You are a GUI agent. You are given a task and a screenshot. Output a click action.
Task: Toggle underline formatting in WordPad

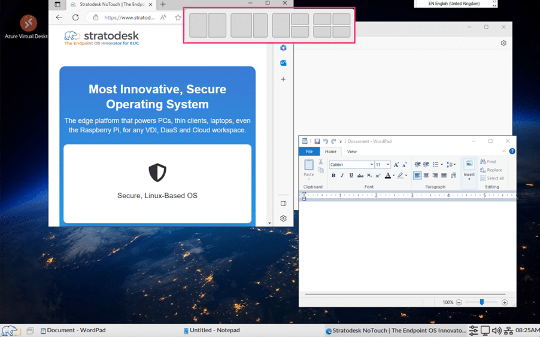coord(351,175)
